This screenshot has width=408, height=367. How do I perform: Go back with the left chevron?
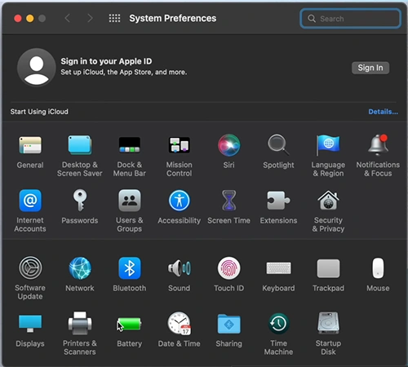pos(67,18)
